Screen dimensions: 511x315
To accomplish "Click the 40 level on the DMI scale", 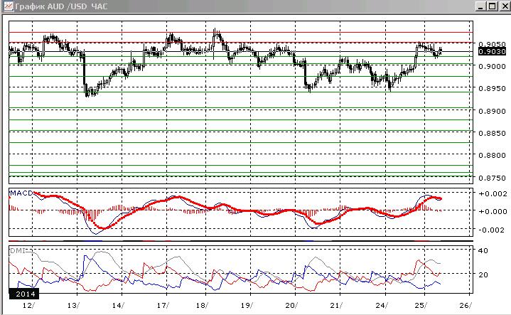I will click(483, 251).
